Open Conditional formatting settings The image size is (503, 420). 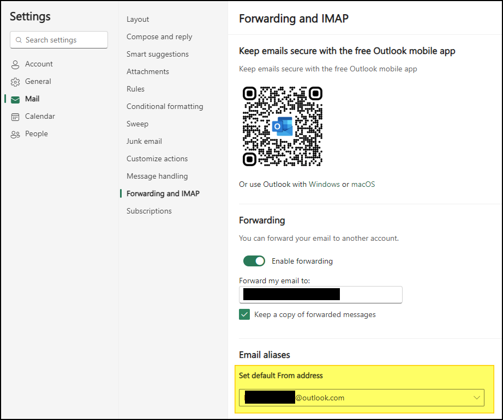point(165,106)
